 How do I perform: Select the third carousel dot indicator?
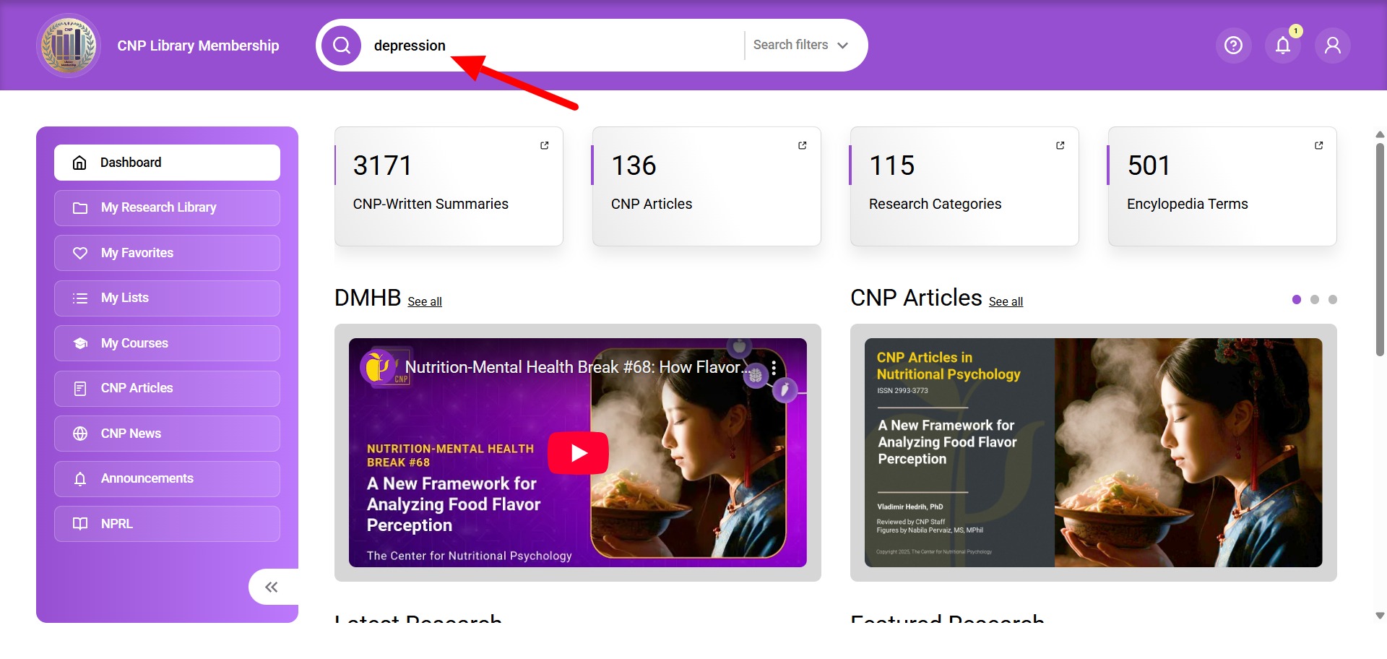(x=1333, y=300)
